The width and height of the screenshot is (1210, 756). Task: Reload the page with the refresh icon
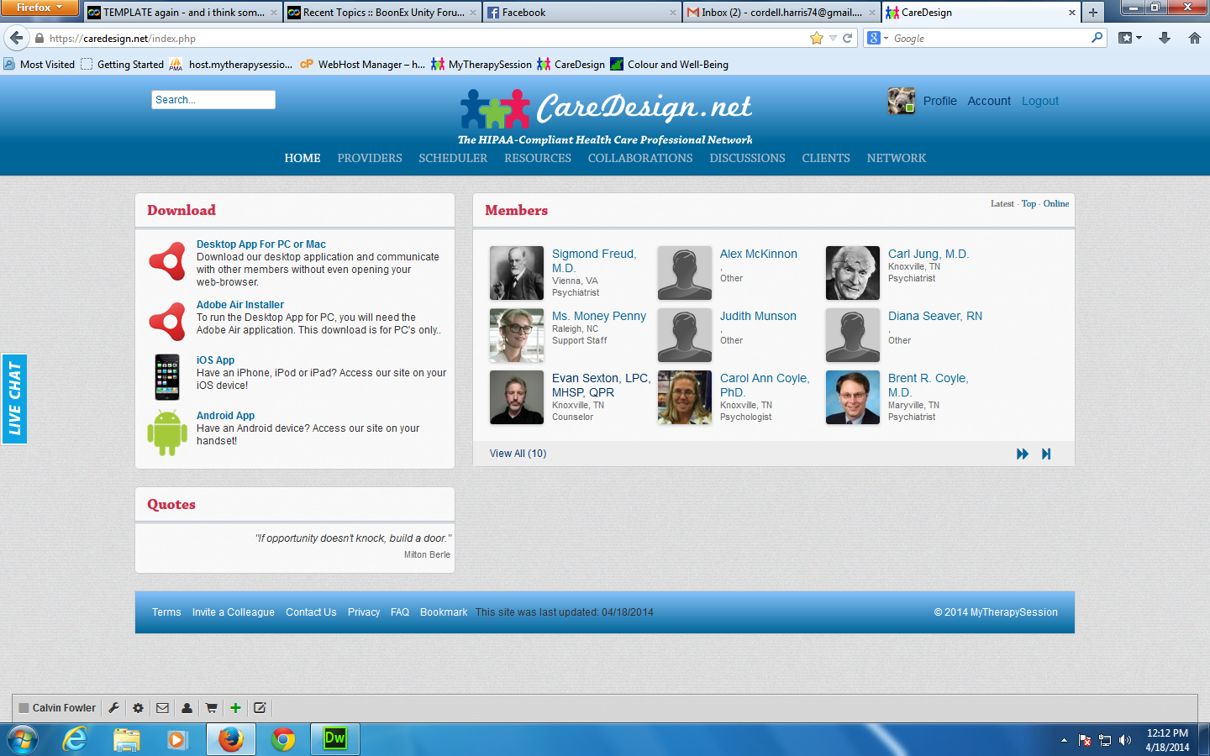coord(848,38)
